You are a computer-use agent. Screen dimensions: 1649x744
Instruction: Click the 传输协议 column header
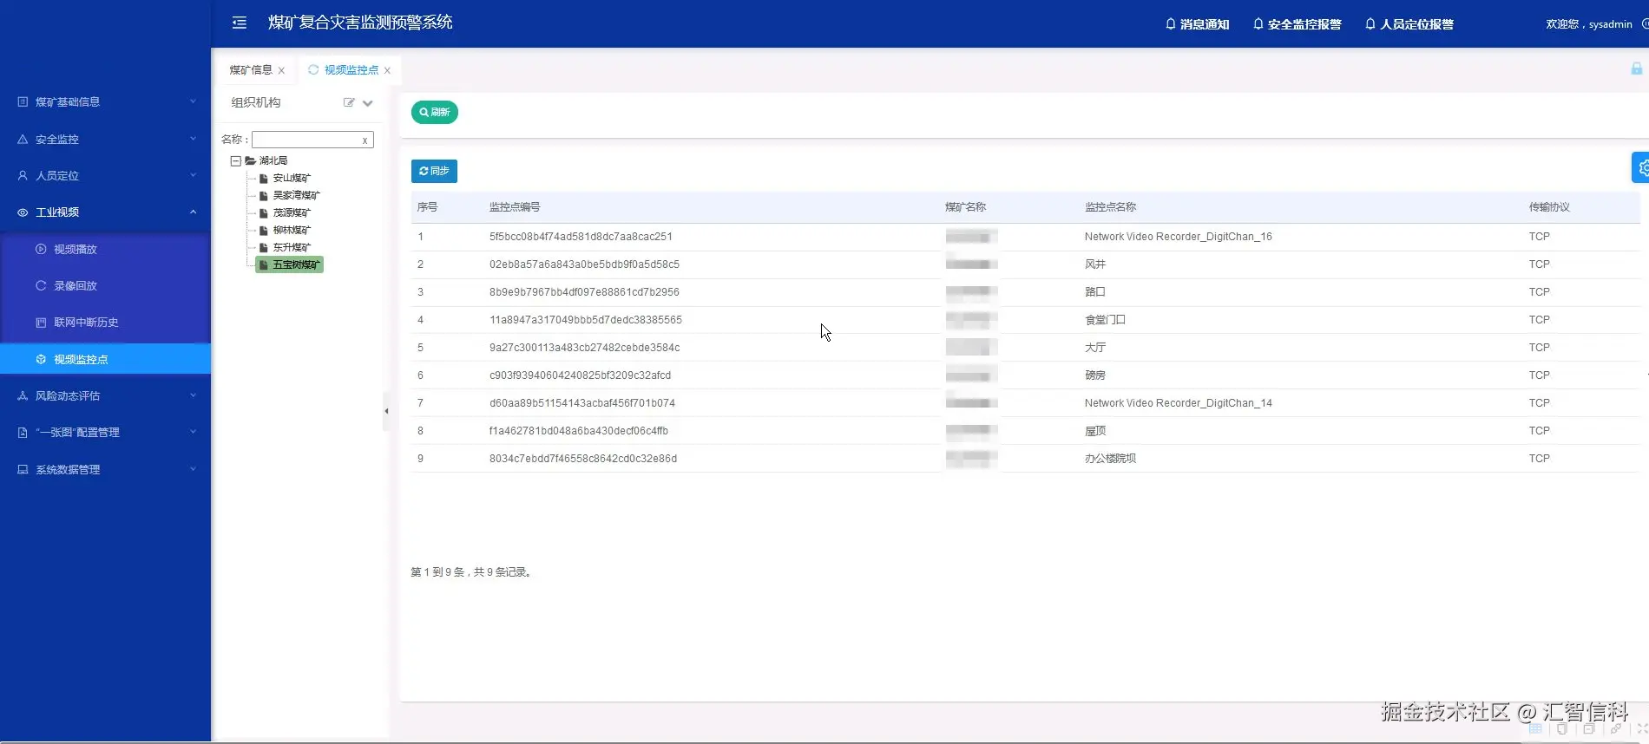point(1549,207)
